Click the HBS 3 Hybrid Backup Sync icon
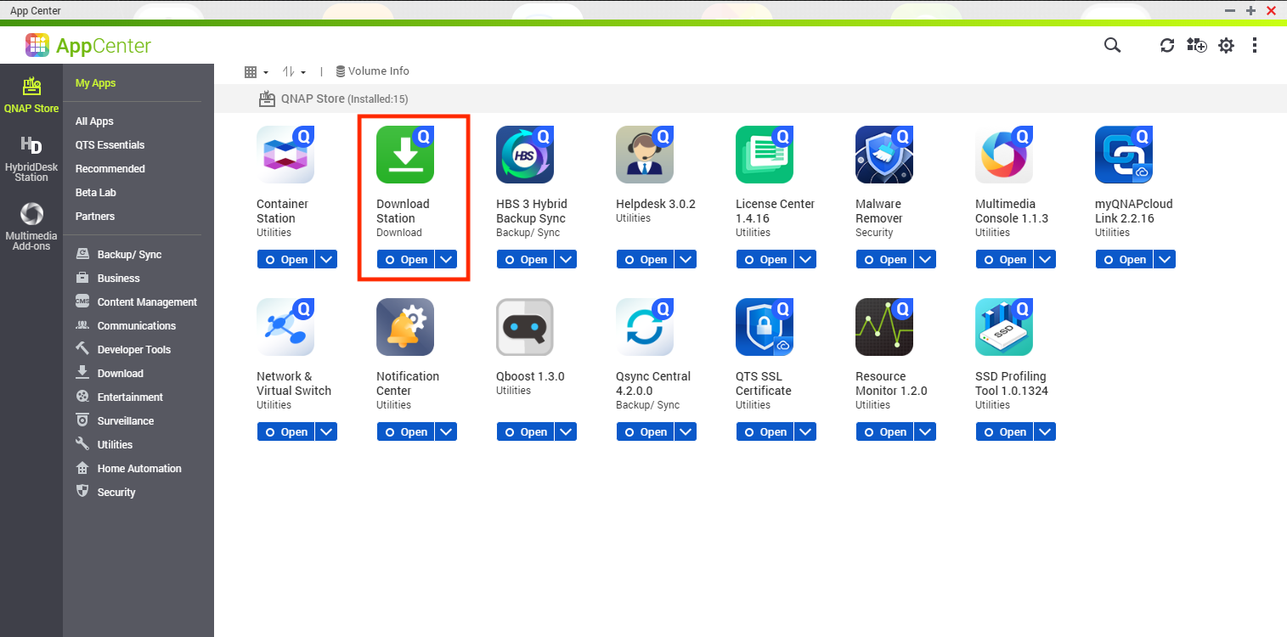This screenshot has width=1287, height=637. click(x=525, y=155)
